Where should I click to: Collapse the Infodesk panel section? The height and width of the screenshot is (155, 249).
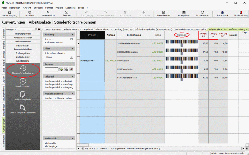73,76
